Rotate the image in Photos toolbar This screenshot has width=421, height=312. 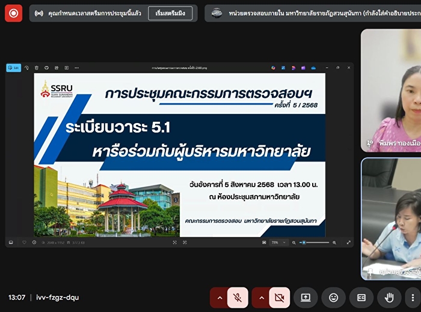(x=26, y=68)
